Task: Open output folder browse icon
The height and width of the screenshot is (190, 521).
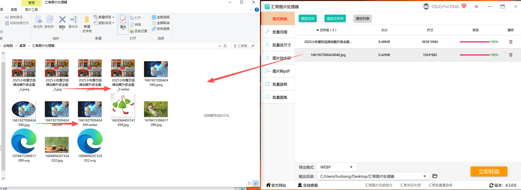Action: (x=435, y=176)
